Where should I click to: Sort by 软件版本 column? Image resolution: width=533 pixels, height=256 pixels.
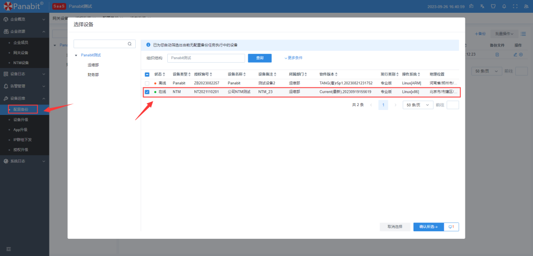point(336,74)
